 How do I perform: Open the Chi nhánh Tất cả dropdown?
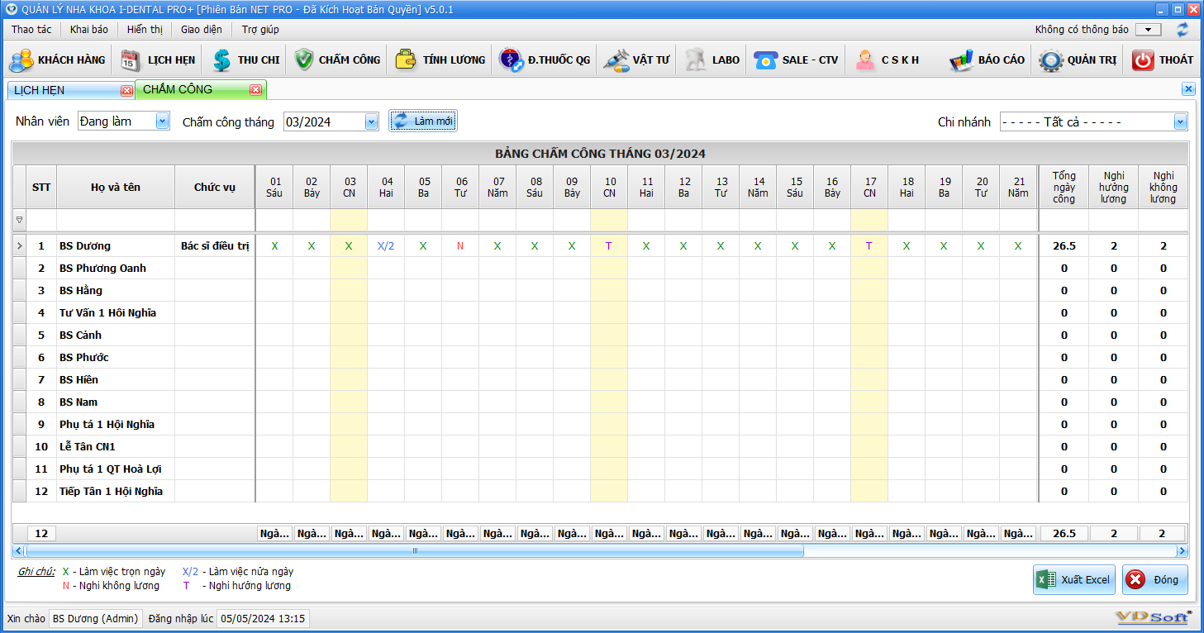coord(1180,122)
